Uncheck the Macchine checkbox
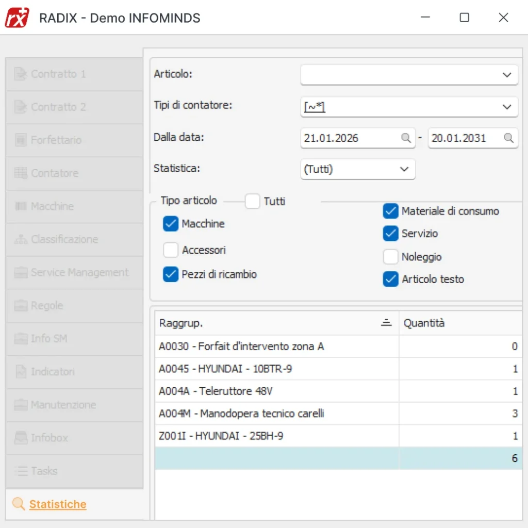The height and width of the screenshot is (528, 528). pos(171,224)
